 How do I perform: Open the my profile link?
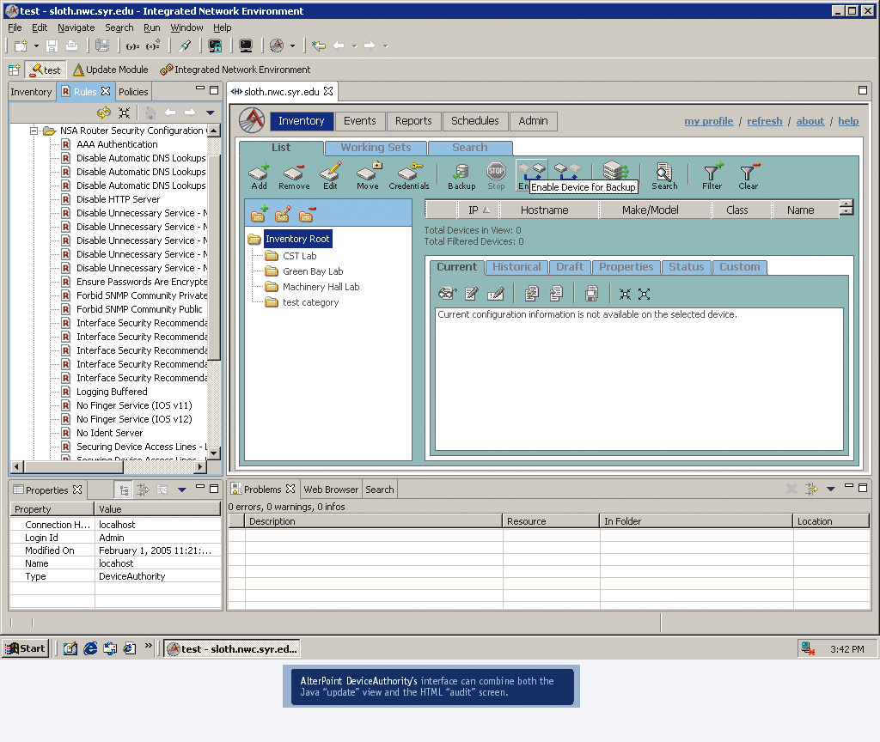tap(708, 121)
